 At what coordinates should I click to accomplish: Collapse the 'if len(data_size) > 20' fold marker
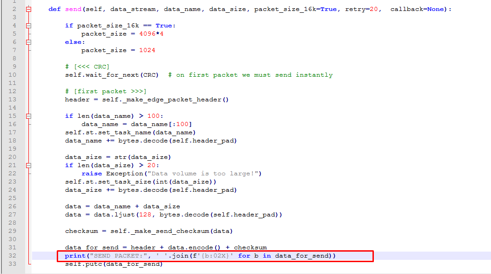(28, 165)
